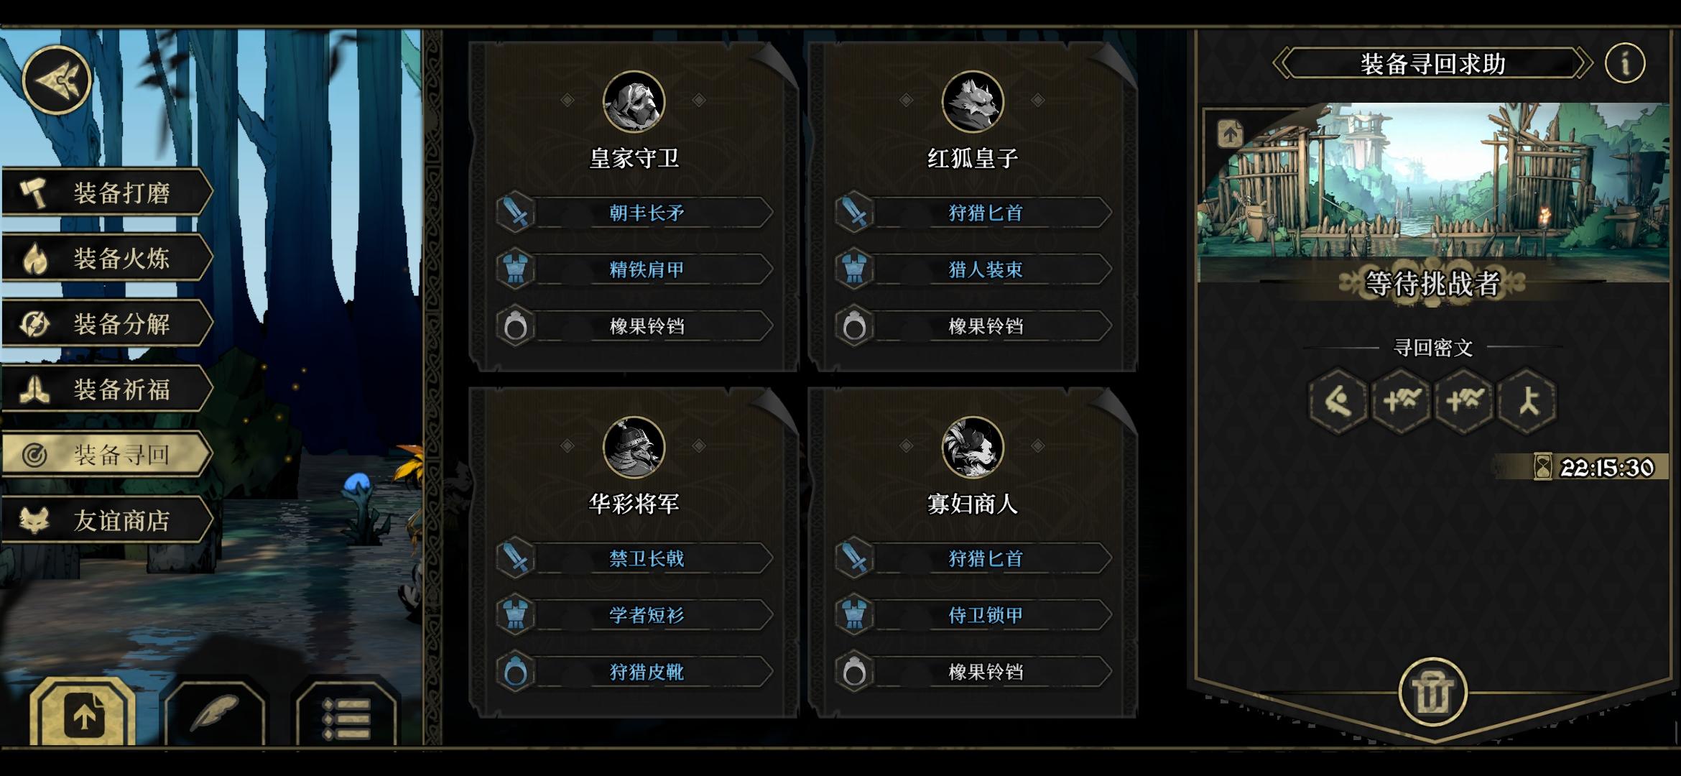The image size is (1681, 776).
Task: Open 友谊商店 shop entry
Action: [x=108, y=519]
